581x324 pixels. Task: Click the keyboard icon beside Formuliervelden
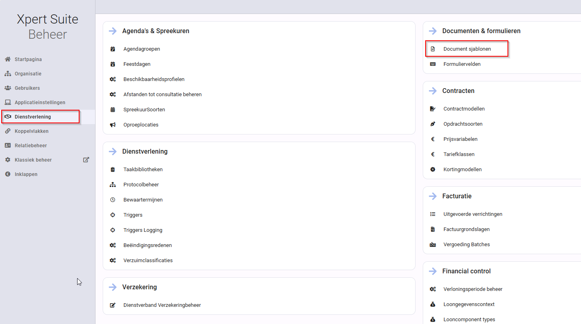(433, 64)
